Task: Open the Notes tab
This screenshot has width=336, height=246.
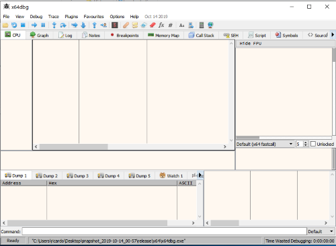Action: pos(91,36)
